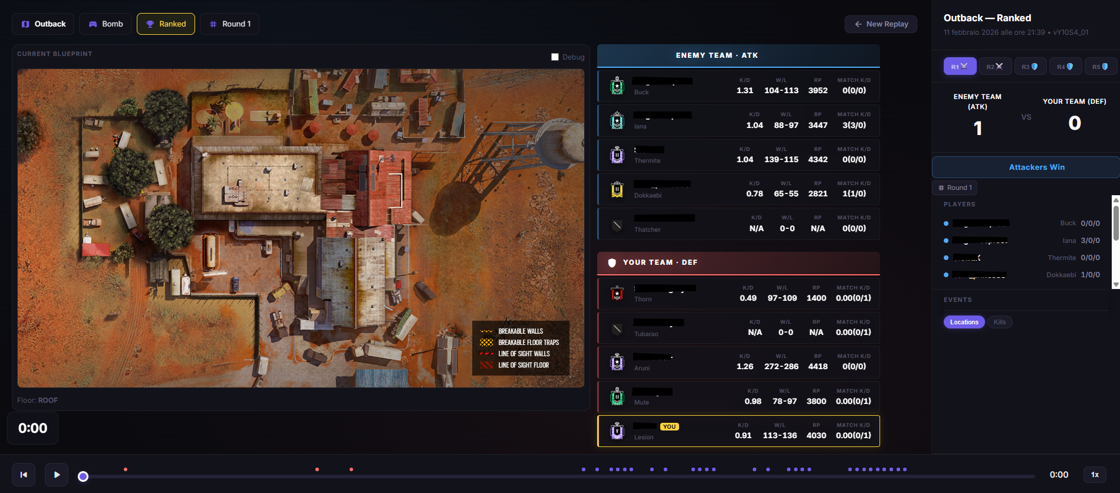1120x493 pixels.
Task: Click Mute operator icon
Action: 617,396
